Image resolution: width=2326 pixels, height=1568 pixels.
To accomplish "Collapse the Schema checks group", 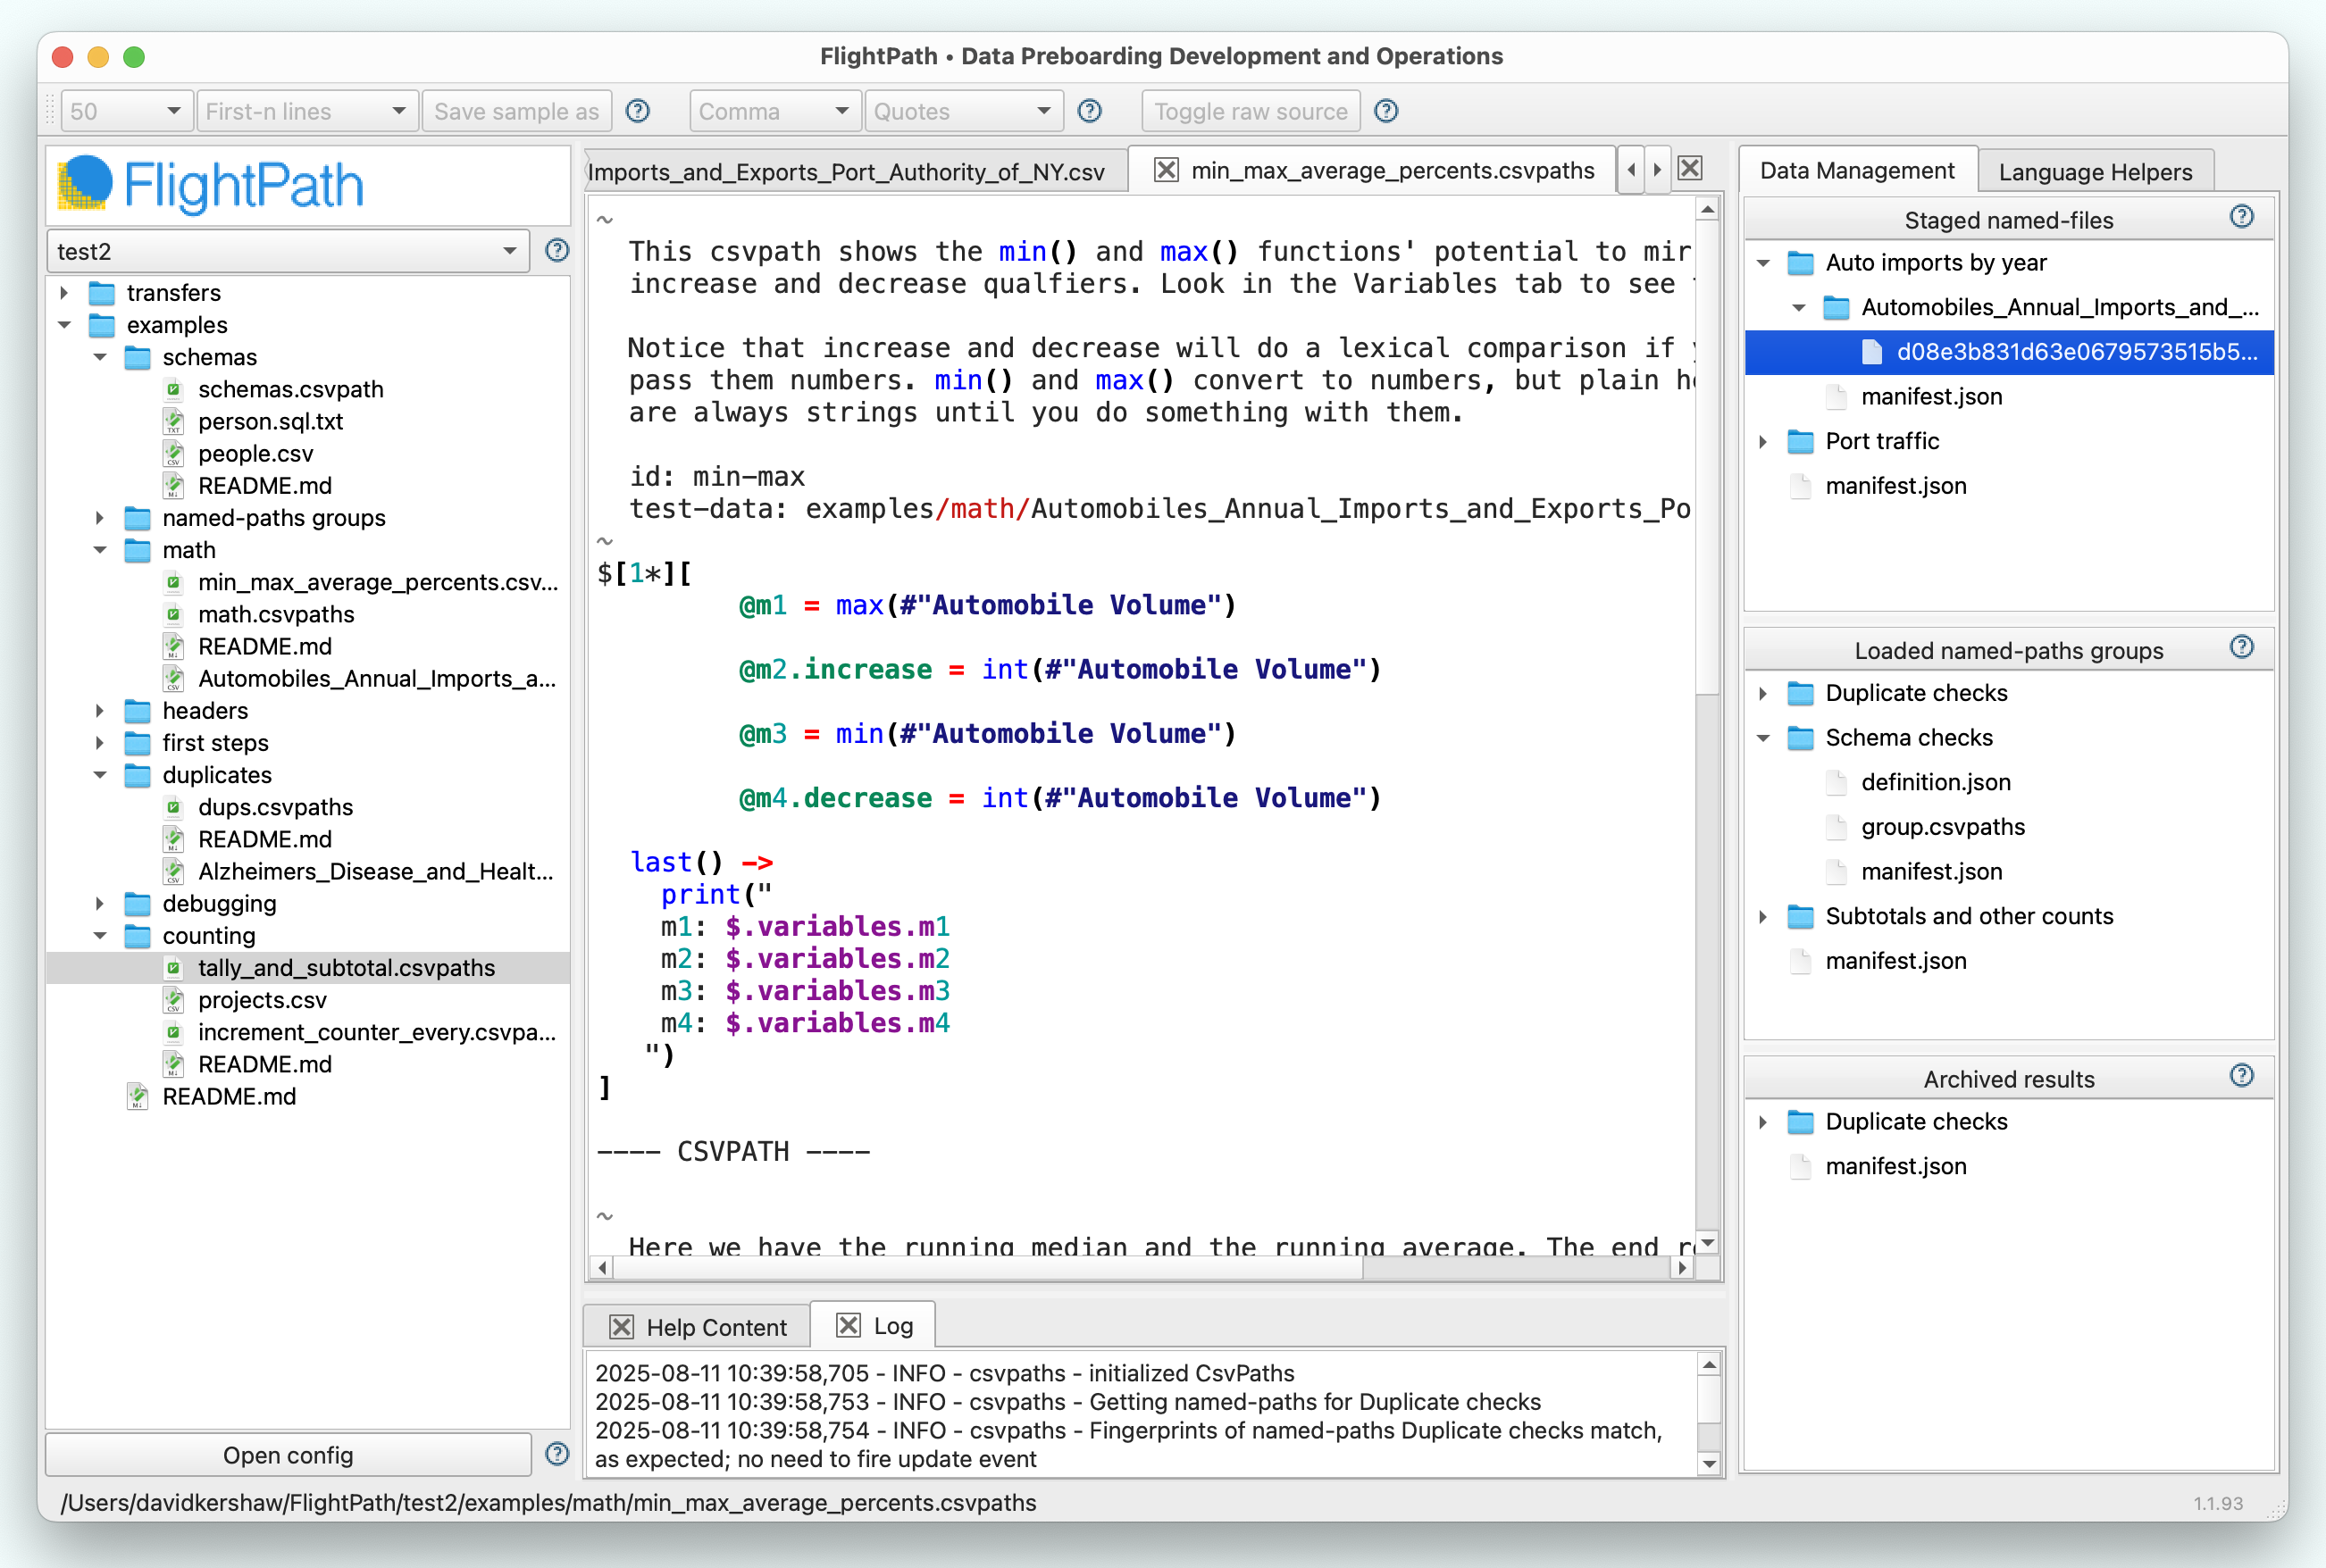I will (x=1764, y=738).
